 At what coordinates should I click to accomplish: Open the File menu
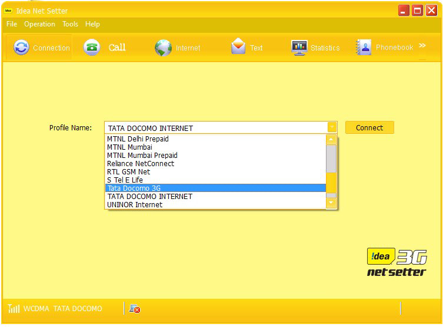coord(12,24)
